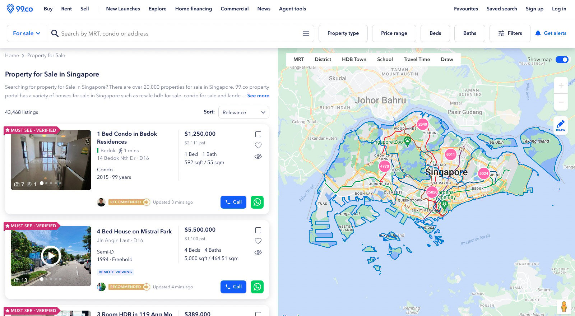575x316 pixels.
Task: Open the Buy menu
Action: 48,9
